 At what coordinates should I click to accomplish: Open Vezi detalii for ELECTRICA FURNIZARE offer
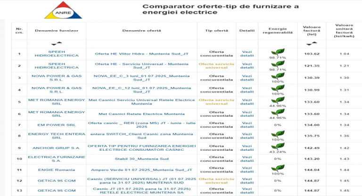tap(247, 159)
